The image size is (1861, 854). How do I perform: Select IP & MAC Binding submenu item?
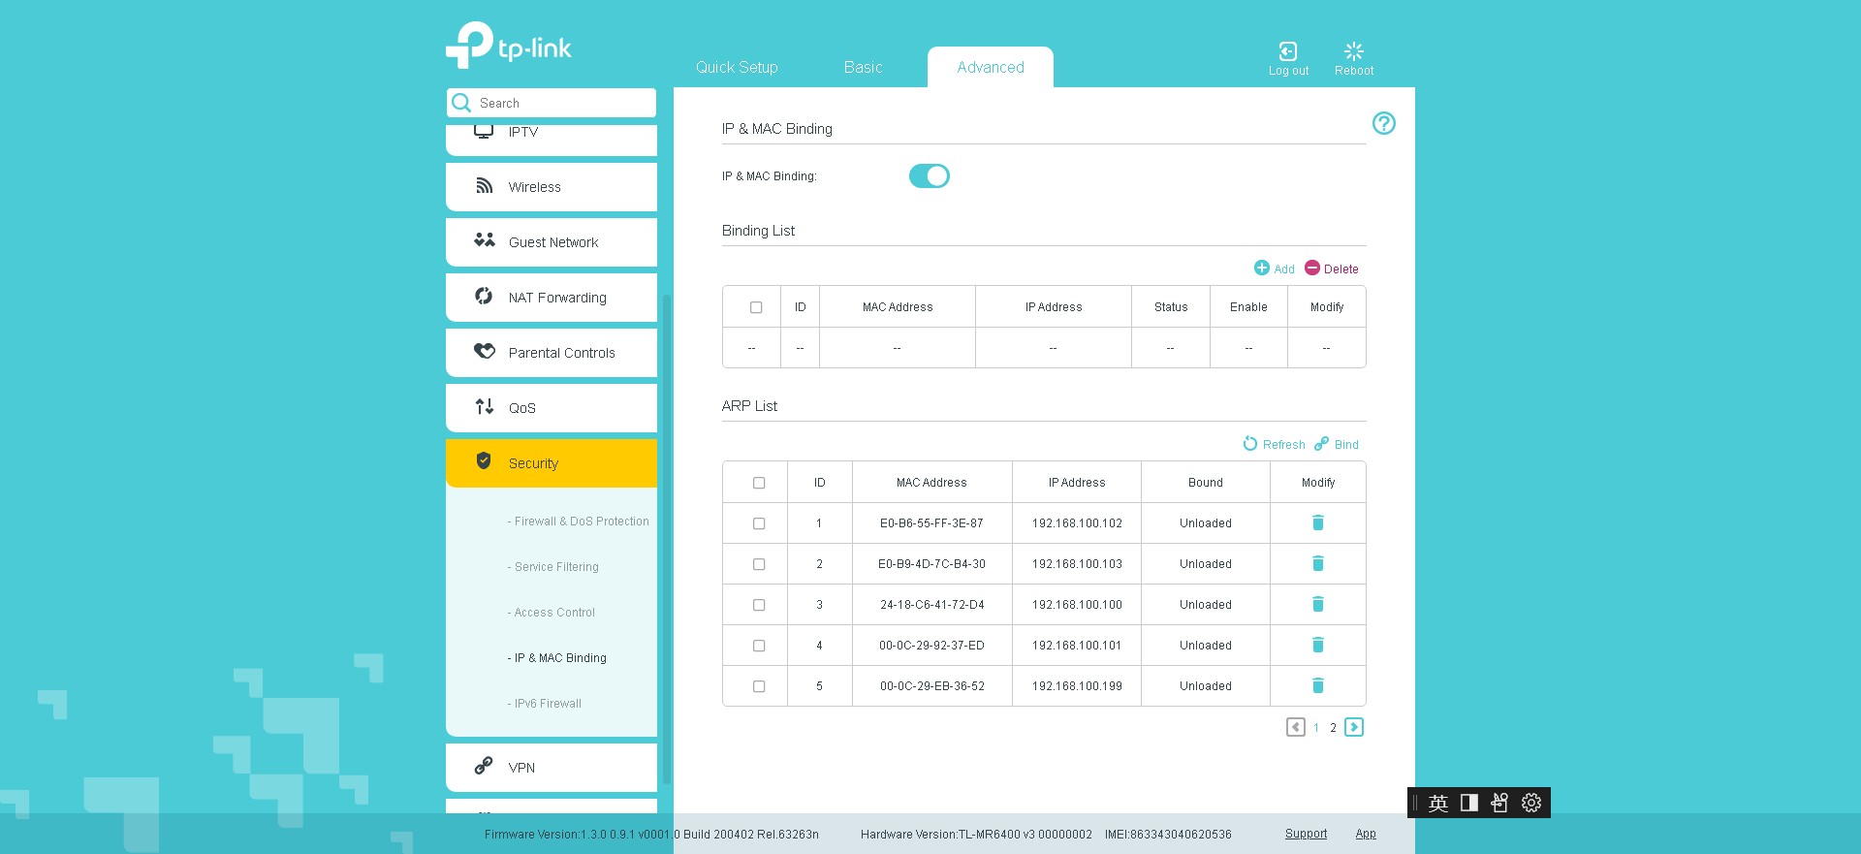click(x=557, y=658)
